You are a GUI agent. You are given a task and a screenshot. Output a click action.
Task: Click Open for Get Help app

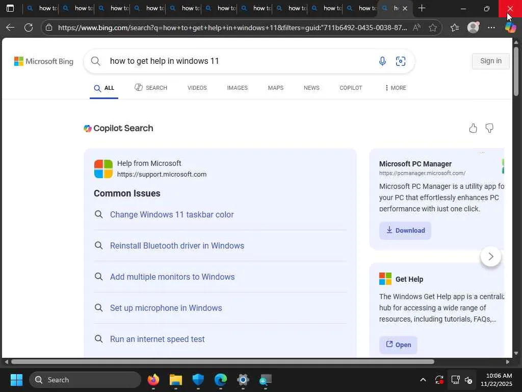[398, 345]
